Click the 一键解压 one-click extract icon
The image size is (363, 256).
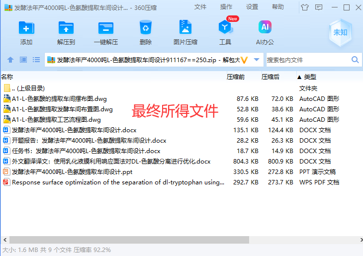pyautogui.click(x=106, y=28)
